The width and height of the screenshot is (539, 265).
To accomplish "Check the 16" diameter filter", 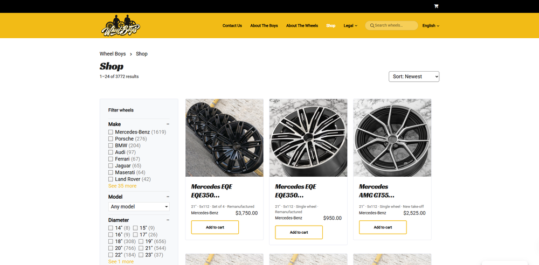I will 110,235.
